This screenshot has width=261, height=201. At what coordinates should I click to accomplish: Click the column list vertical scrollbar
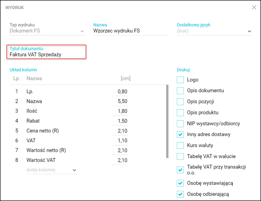tap(167, 121)
